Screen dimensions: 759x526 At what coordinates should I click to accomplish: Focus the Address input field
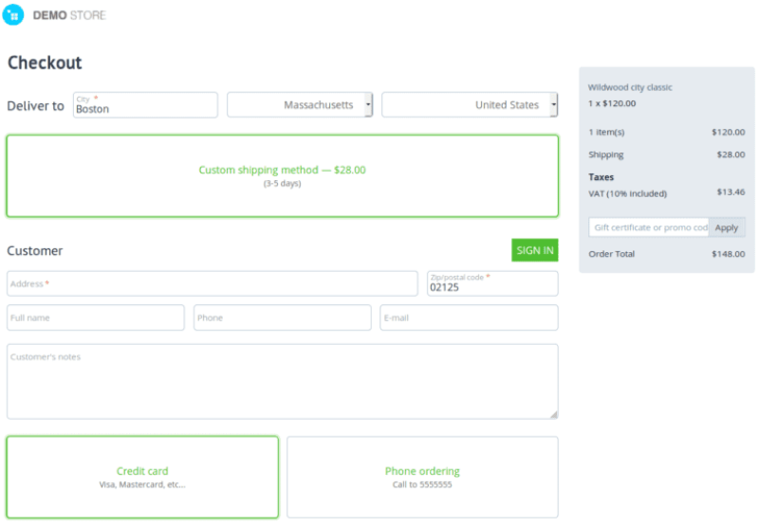click(x=212, y=283)
